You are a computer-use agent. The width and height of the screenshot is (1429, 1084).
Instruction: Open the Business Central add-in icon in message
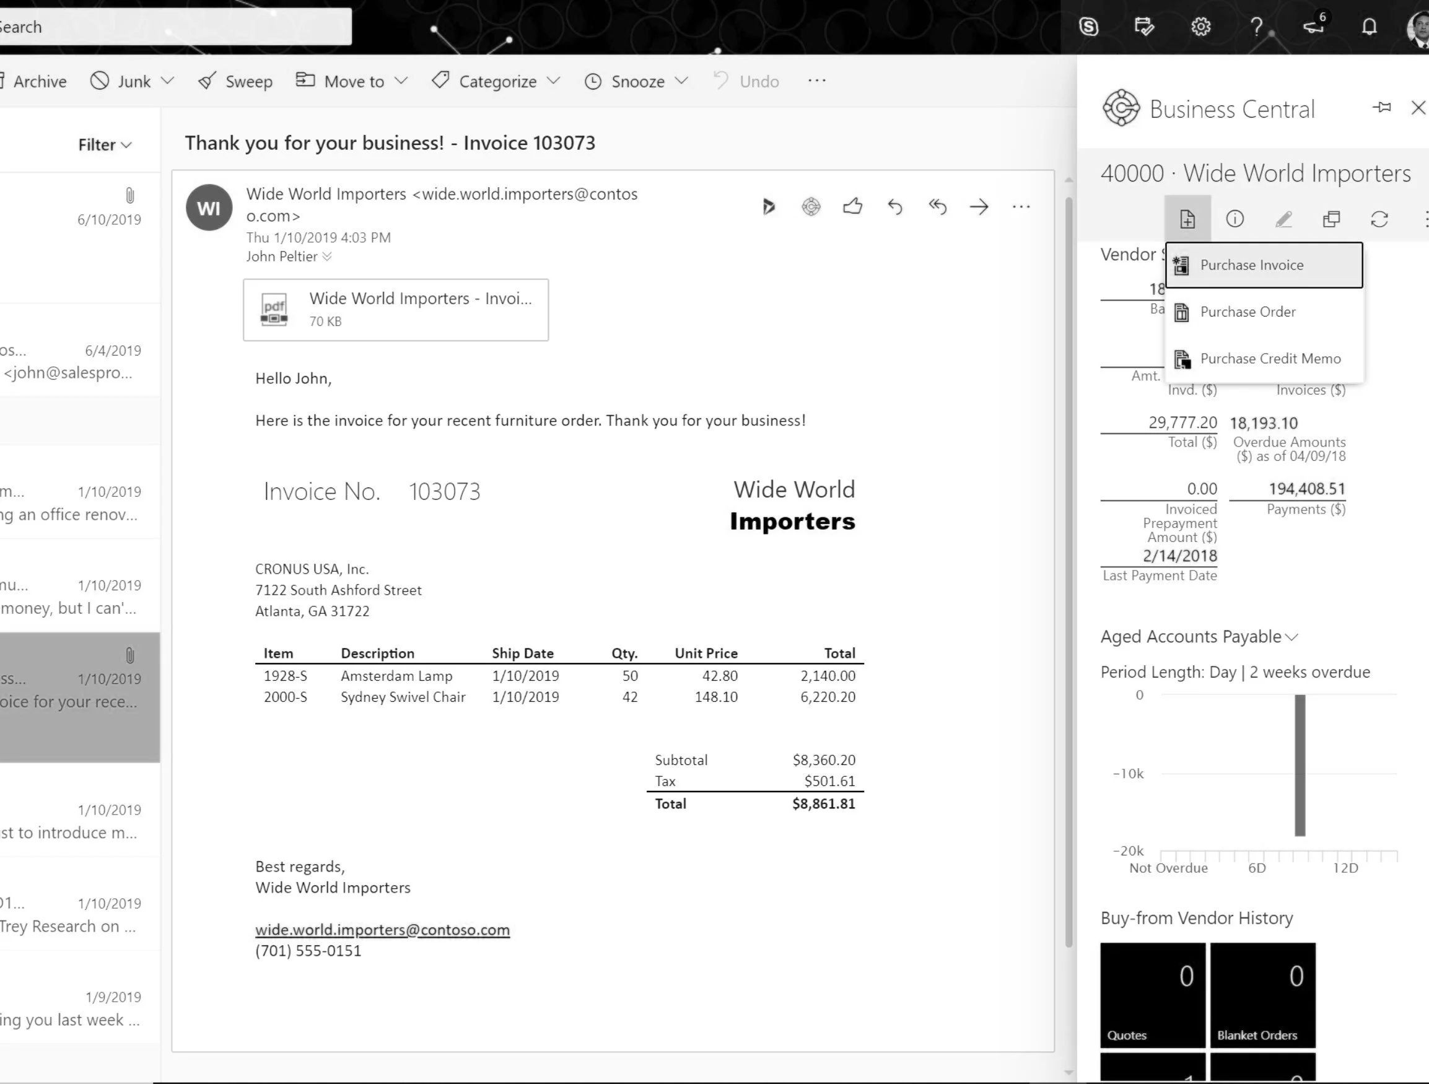(811, 207)
